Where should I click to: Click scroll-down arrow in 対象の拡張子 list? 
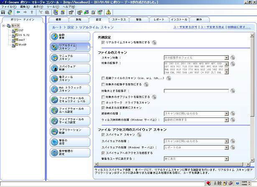click(x=226, y=72)
